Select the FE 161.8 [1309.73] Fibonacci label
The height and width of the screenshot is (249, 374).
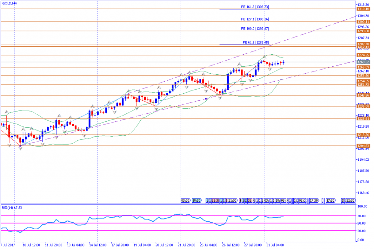[255, 7]
